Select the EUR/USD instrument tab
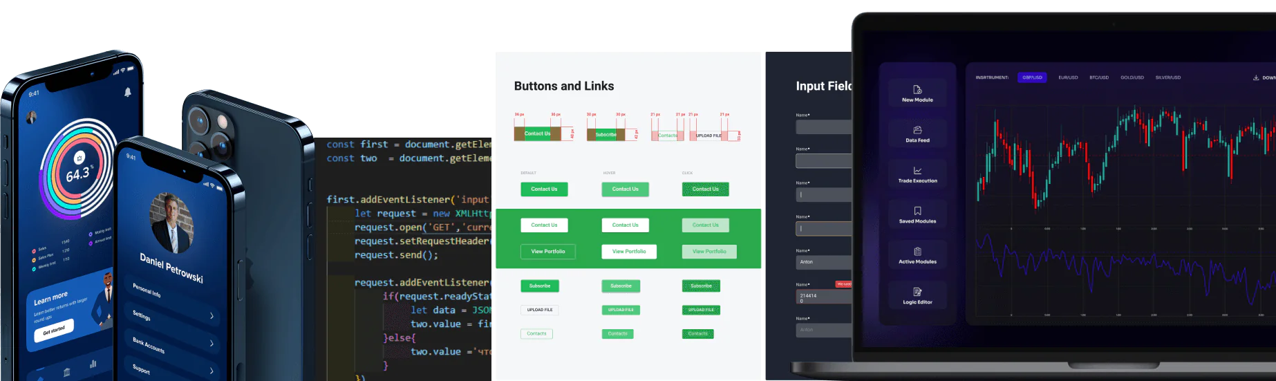This screenshot has height=381, width=1276. coord(1068,77)
